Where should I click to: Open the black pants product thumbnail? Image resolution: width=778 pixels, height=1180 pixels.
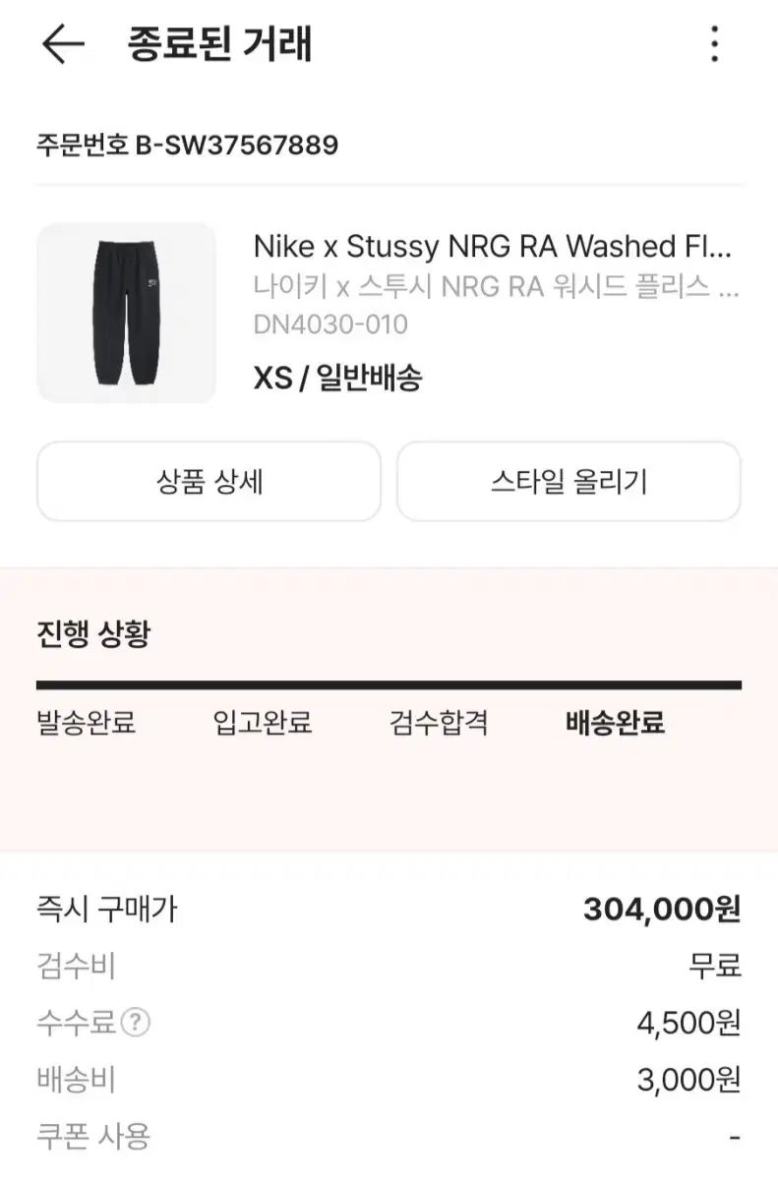point(126,313)
